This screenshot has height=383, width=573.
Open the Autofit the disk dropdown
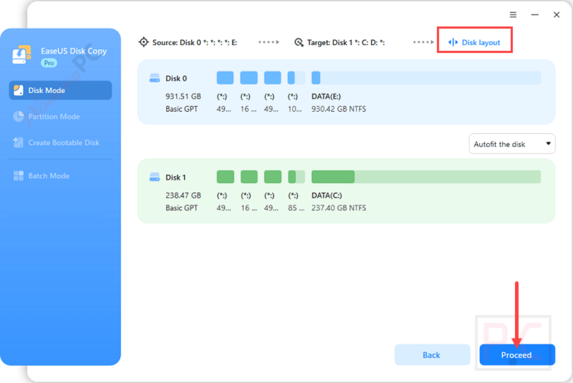512,144
